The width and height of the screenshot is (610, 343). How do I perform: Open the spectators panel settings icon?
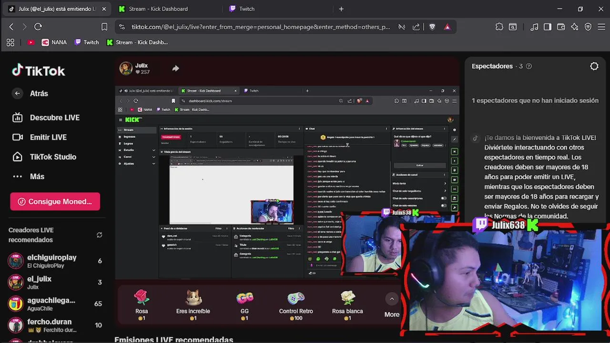[594, 66]
